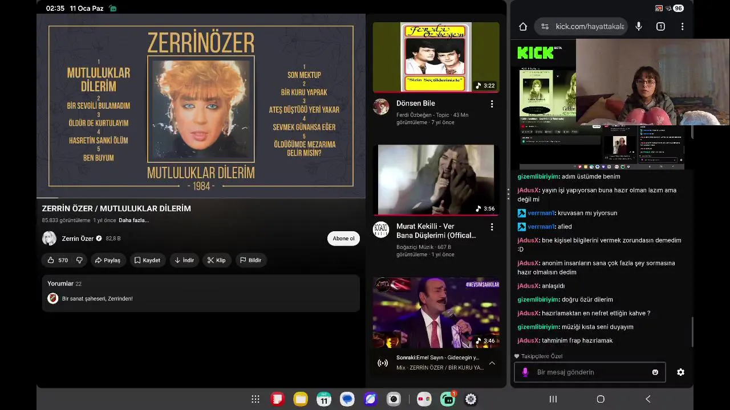Create a clip with Klip

pos(217,260)
